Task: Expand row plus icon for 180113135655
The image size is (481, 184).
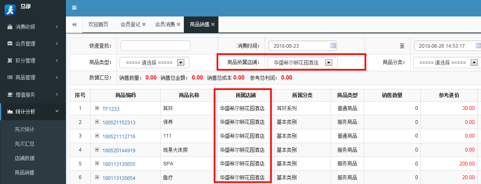Action: tap(97, 163)
